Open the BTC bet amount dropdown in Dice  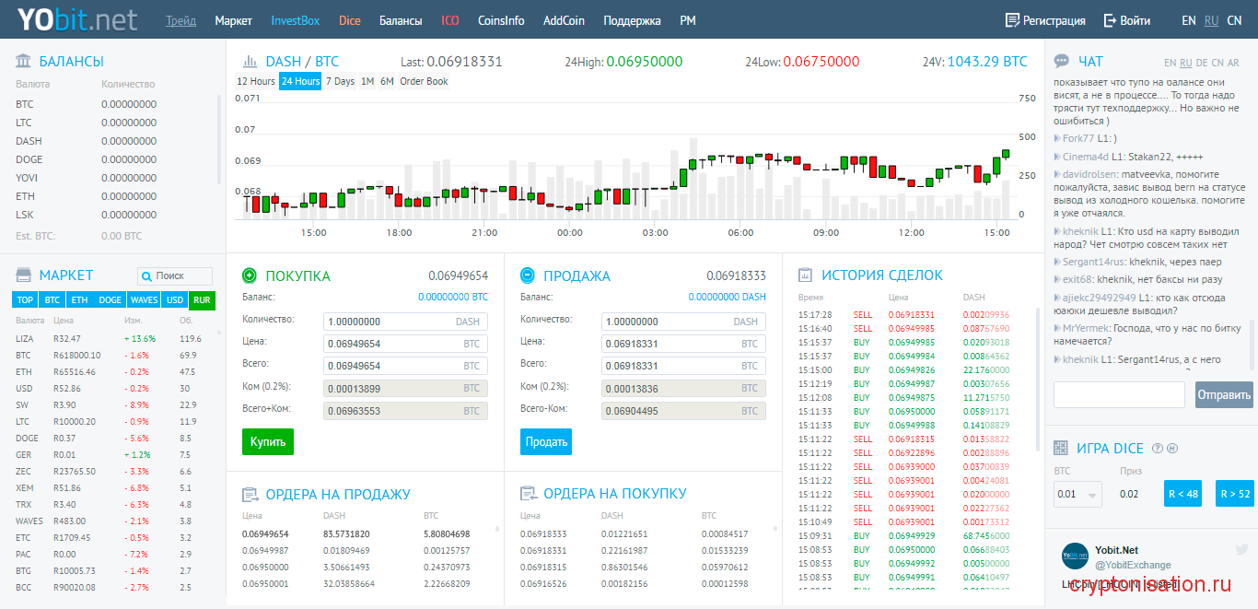1077,495
